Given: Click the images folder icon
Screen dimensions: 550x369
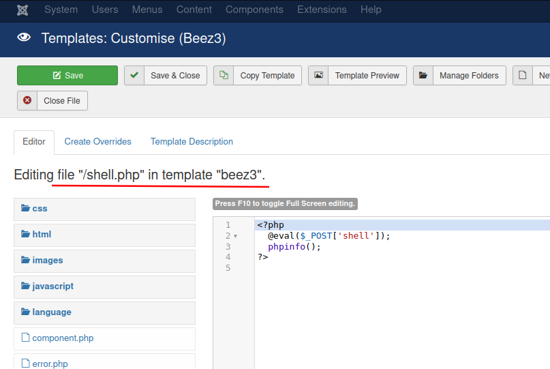Looking at the screenshot, I should click(25, 260).
